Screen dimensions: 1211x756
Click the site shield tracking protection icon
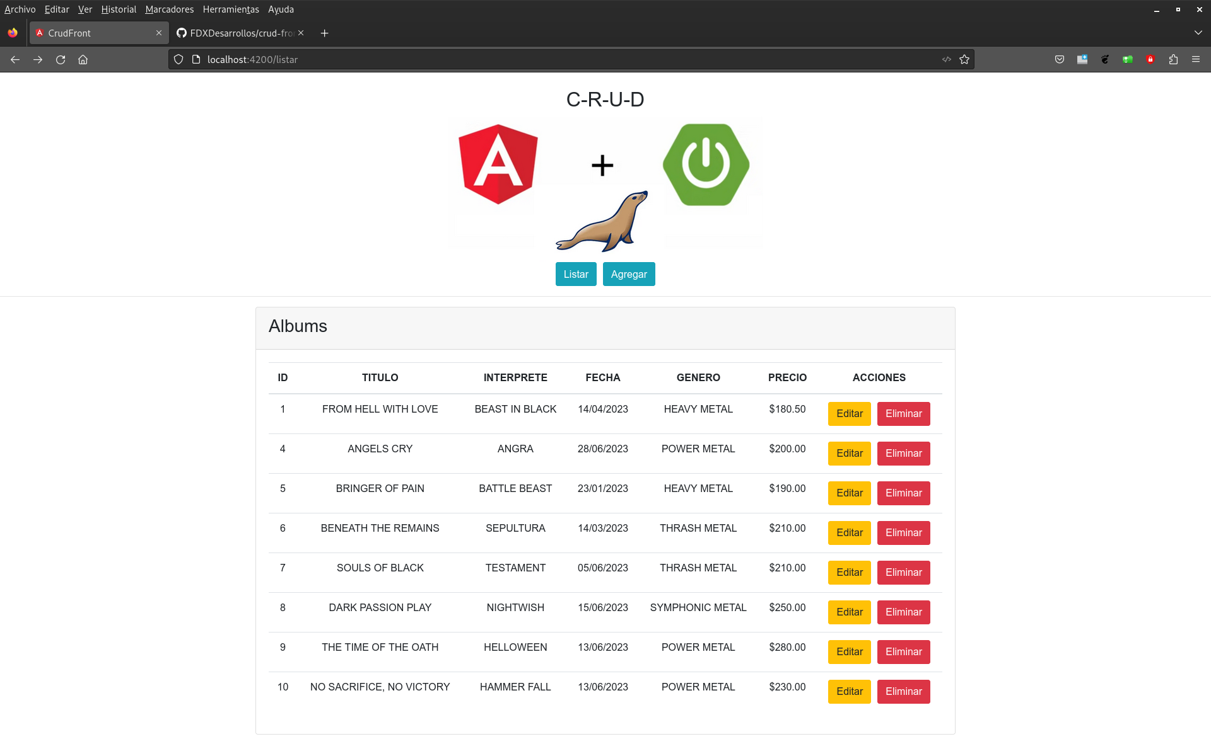(178, 59)
